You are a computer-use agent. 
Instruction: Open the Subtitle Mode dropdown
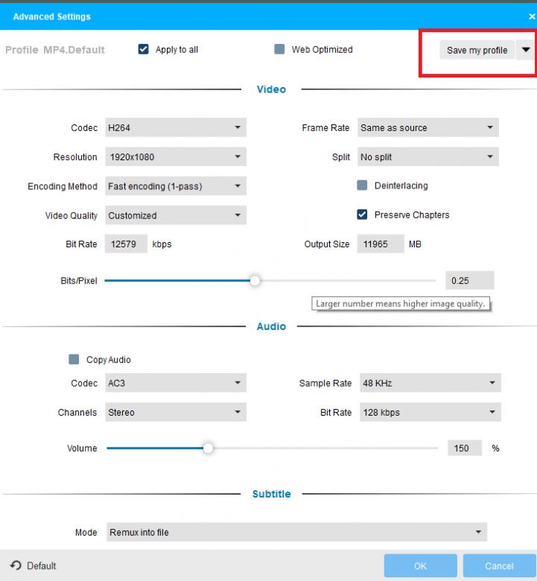coord(297,532)
